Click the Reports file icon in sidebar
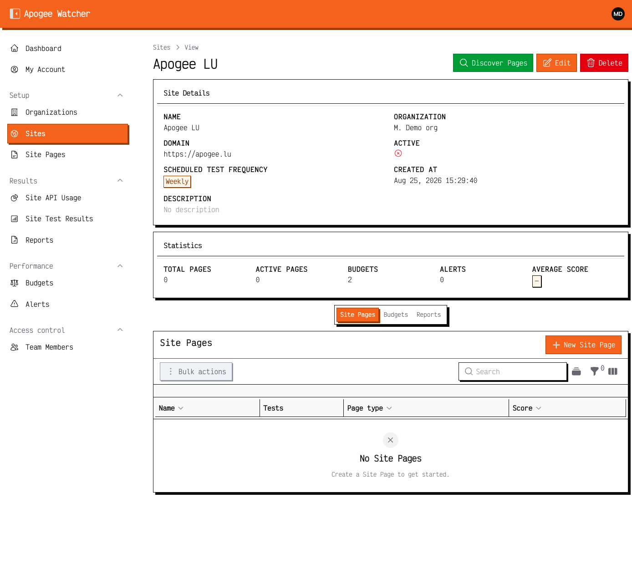632x569 pixels. click(x=15, y=240)
